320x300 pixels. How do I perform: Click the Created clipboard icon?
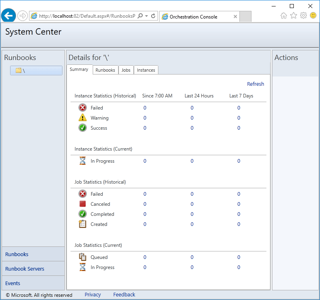coord(83,224)
